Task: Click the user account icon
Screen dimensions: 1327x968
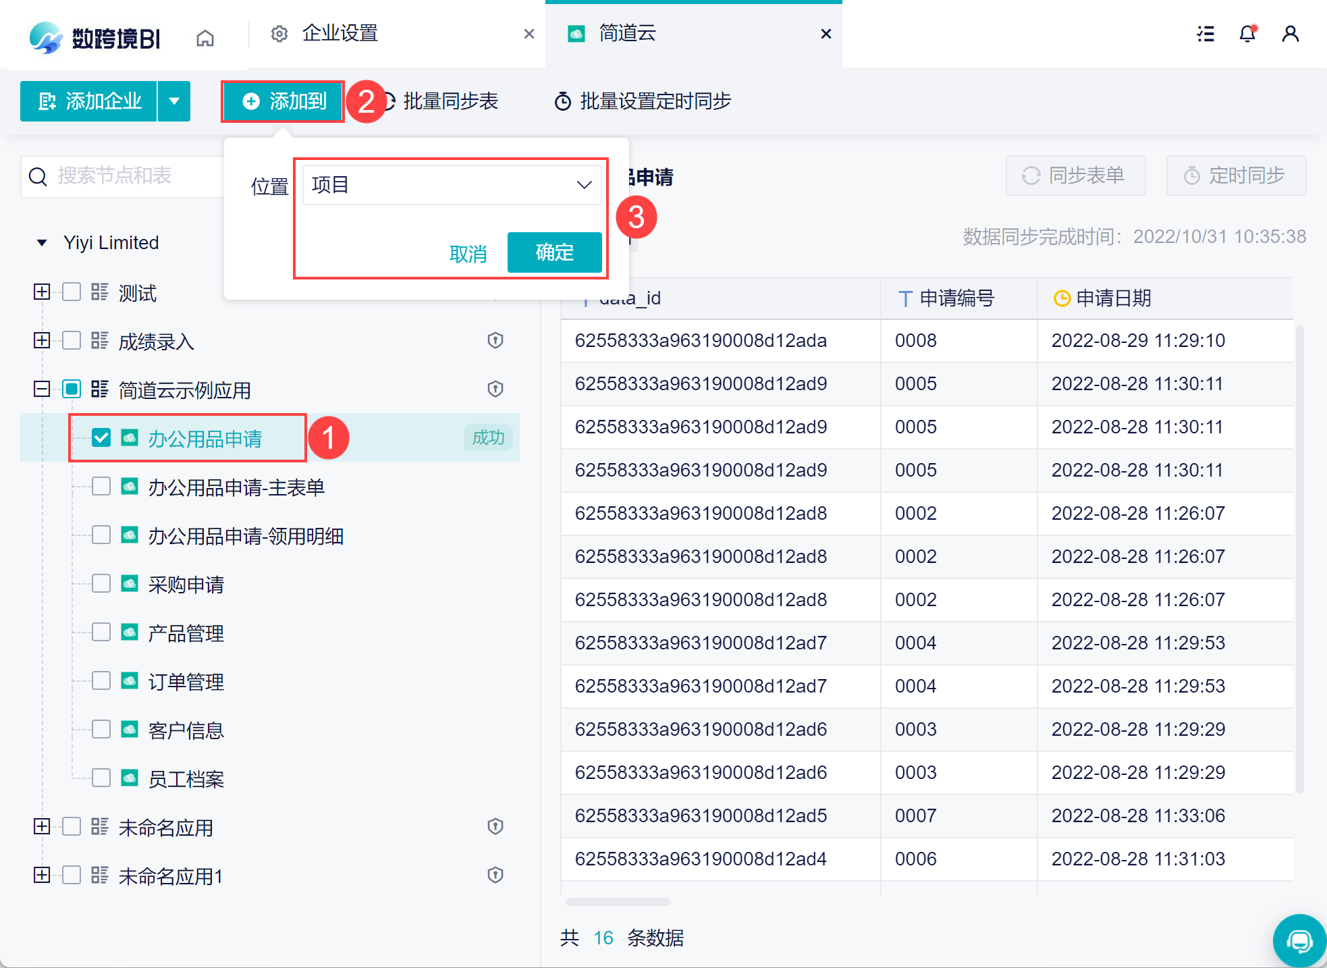Action: pyautogui.click(x=1290, y=34)
